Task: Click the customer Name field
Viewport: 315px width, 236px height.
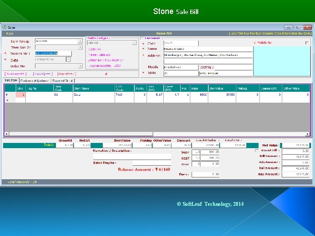Action: 208,49
